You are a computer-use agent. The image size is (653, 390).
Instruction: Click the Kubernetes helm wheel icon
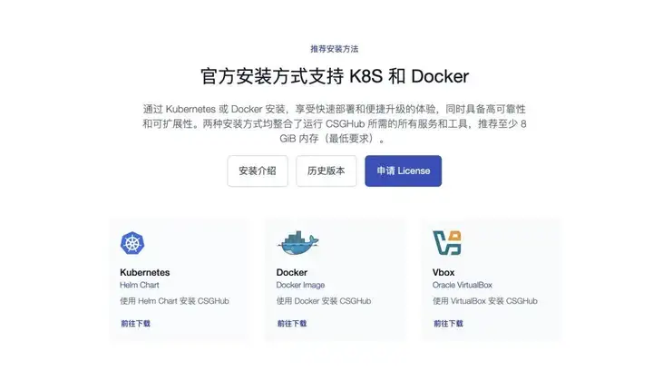pos(132,243)
